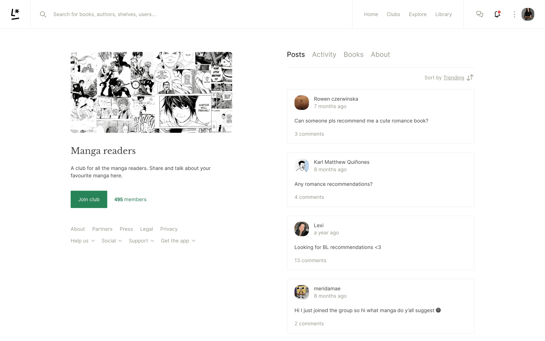Open the Privacy footer link

pyautogui.click(x=169, y=229)
